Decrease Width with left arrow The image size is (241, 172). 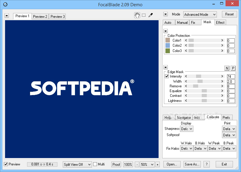[186, 81]
